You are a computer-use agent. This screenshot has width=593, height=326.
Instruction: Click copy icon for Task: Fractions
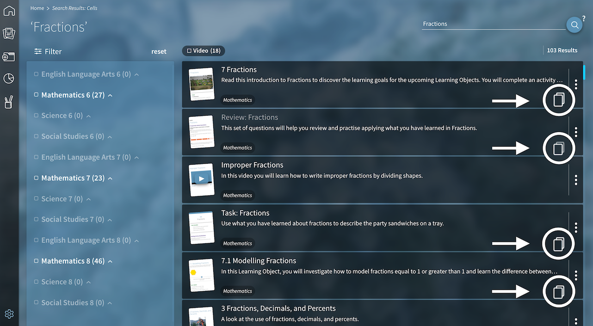click(559, 243)
